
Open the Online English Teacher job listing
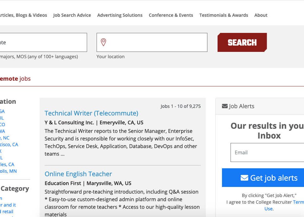(78, 174)
